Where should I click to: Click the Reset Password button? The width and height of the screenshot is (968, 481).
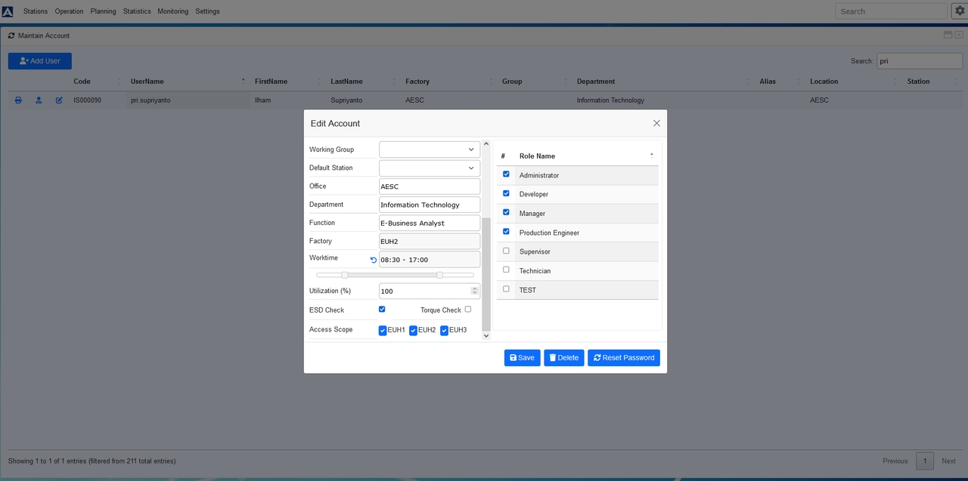tap(623, 358)
